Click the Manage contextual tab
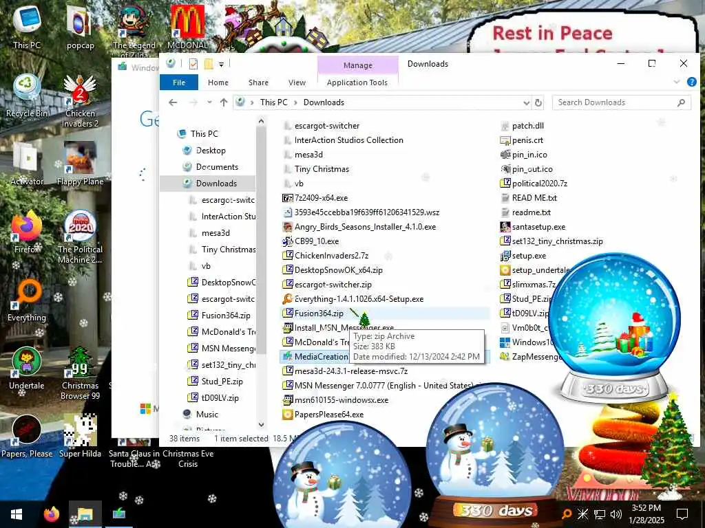 coord(358,65)
